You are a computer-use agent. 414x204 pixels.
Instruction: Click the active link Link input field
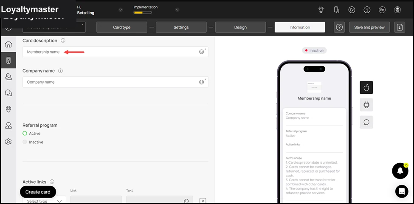(96, 200)
